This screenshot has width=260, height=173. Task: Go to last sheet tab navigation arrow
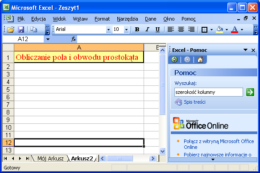(x=27, y=158)
